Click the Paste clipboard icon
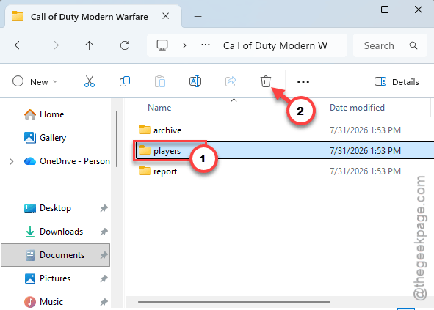This screenshot has height=310, width=434. point(160,81)
